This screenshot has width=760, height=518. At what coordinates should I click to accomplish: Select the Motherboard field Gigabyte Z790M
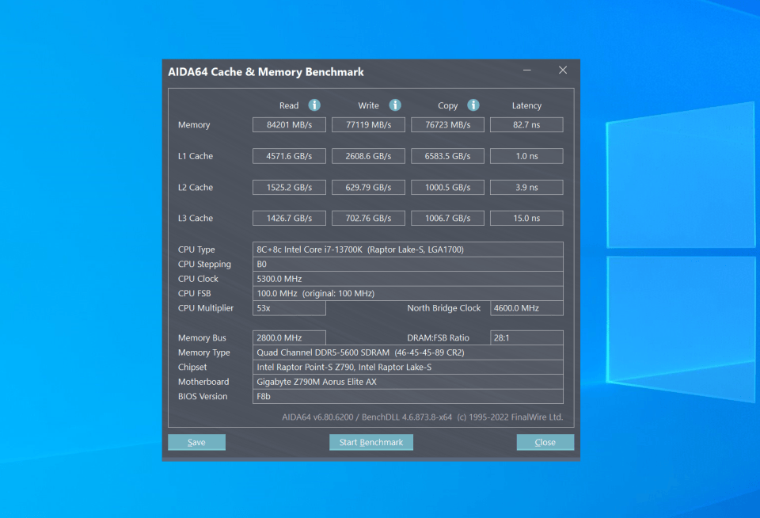point(408,382)
